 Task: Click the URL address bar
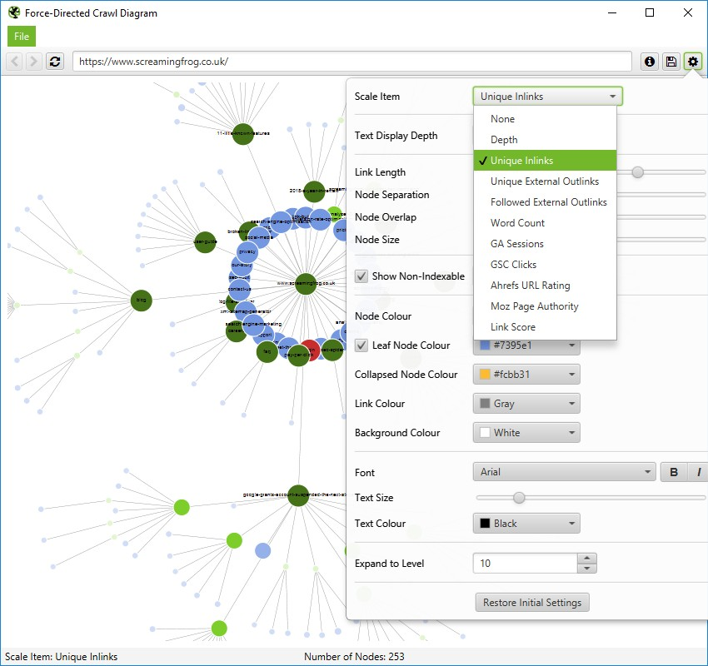pyautogui.click(x=350, y=61)
